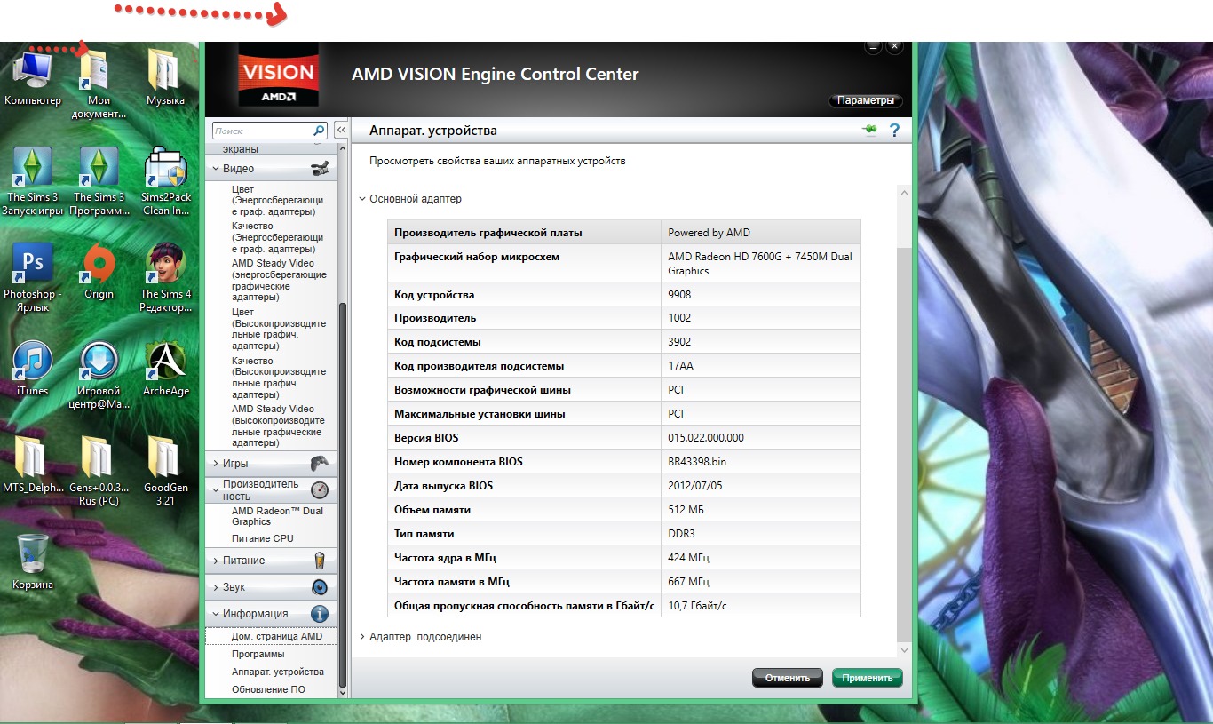The width and height of the screenshot is (1213, 724).
Task: Click the Применить button
Action: click(x=868, y=678)
